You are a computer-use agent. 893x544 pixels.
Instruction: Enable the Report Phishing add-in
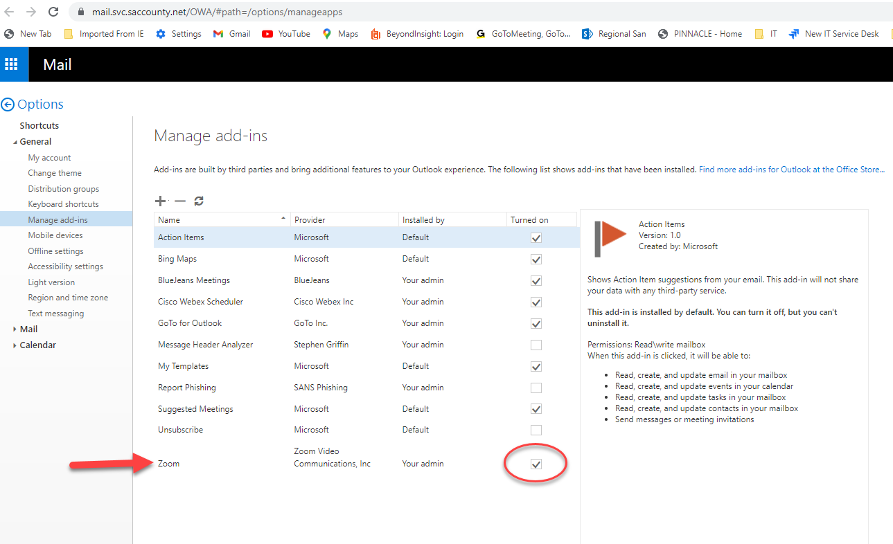[x=536, y=388]
